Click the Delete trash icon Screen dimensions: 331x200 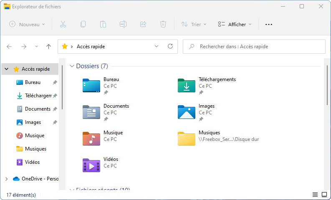tap(163, 24)
